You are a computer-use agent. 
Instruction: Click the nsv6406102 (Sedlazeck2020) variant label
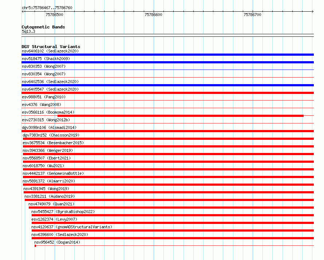pos(50,51)
